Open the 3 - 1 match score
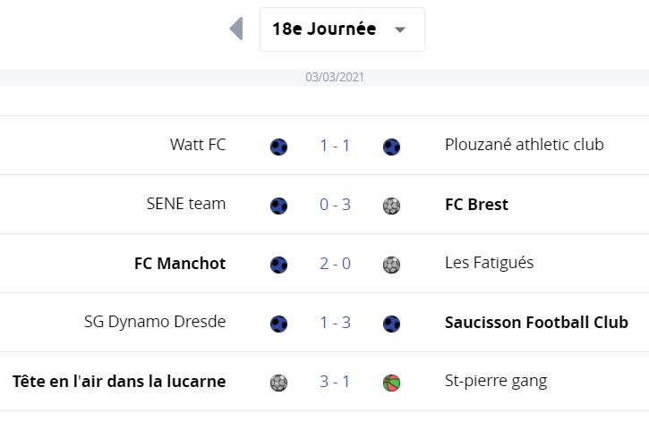This screenshot has height=421, width=649. click(x=336, y=382)
